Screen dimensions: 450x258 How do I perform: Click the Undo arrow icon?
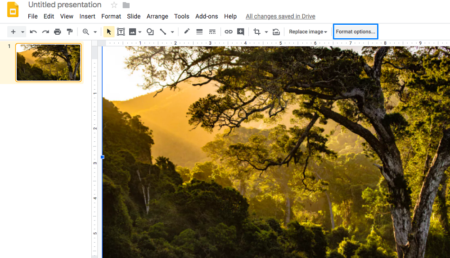coord(33,32)
